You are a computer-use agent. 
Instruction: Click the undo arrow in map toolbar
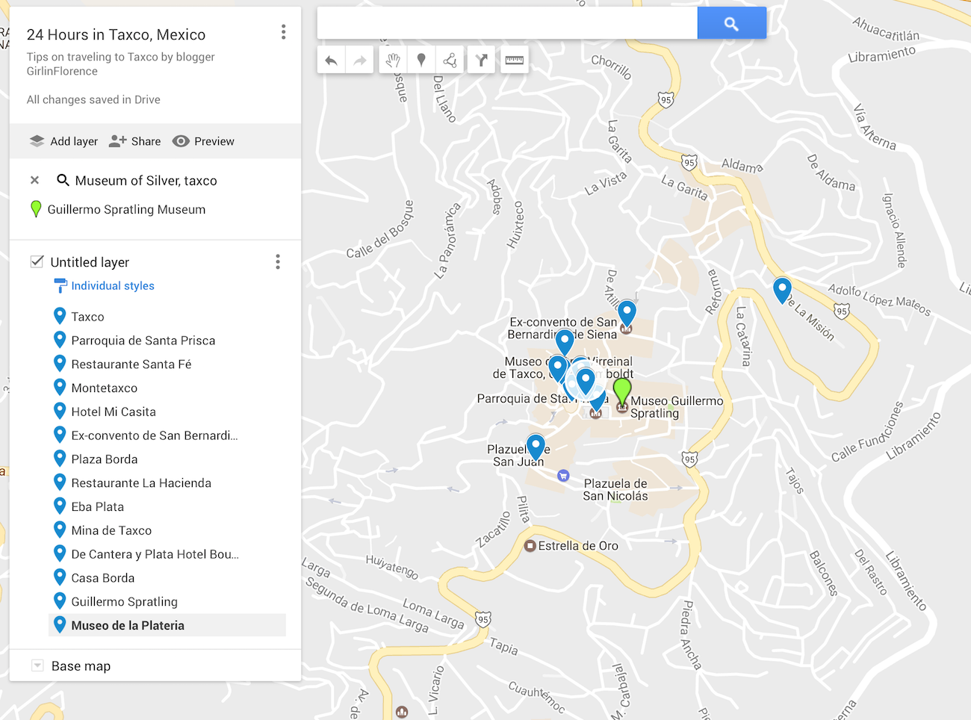coord(331,60)
